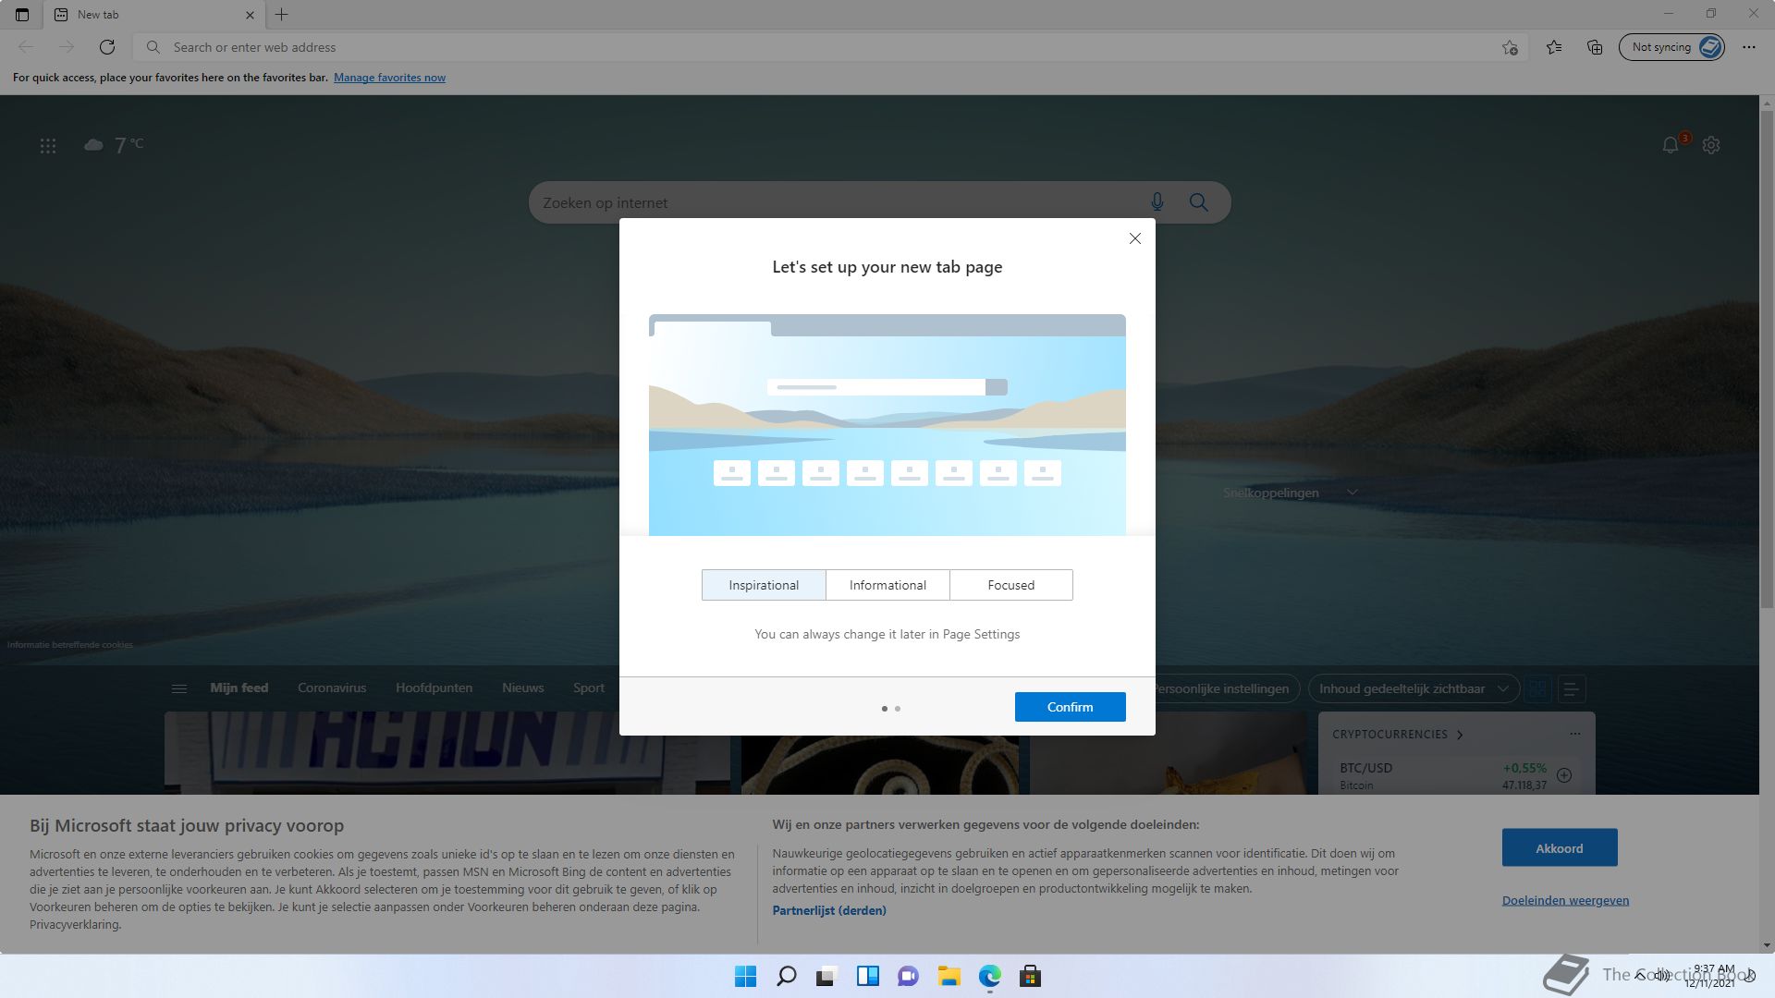Expand the Cryptocurrencies card heading
Screen dimensions: 1775x998
coord(1398,735)
